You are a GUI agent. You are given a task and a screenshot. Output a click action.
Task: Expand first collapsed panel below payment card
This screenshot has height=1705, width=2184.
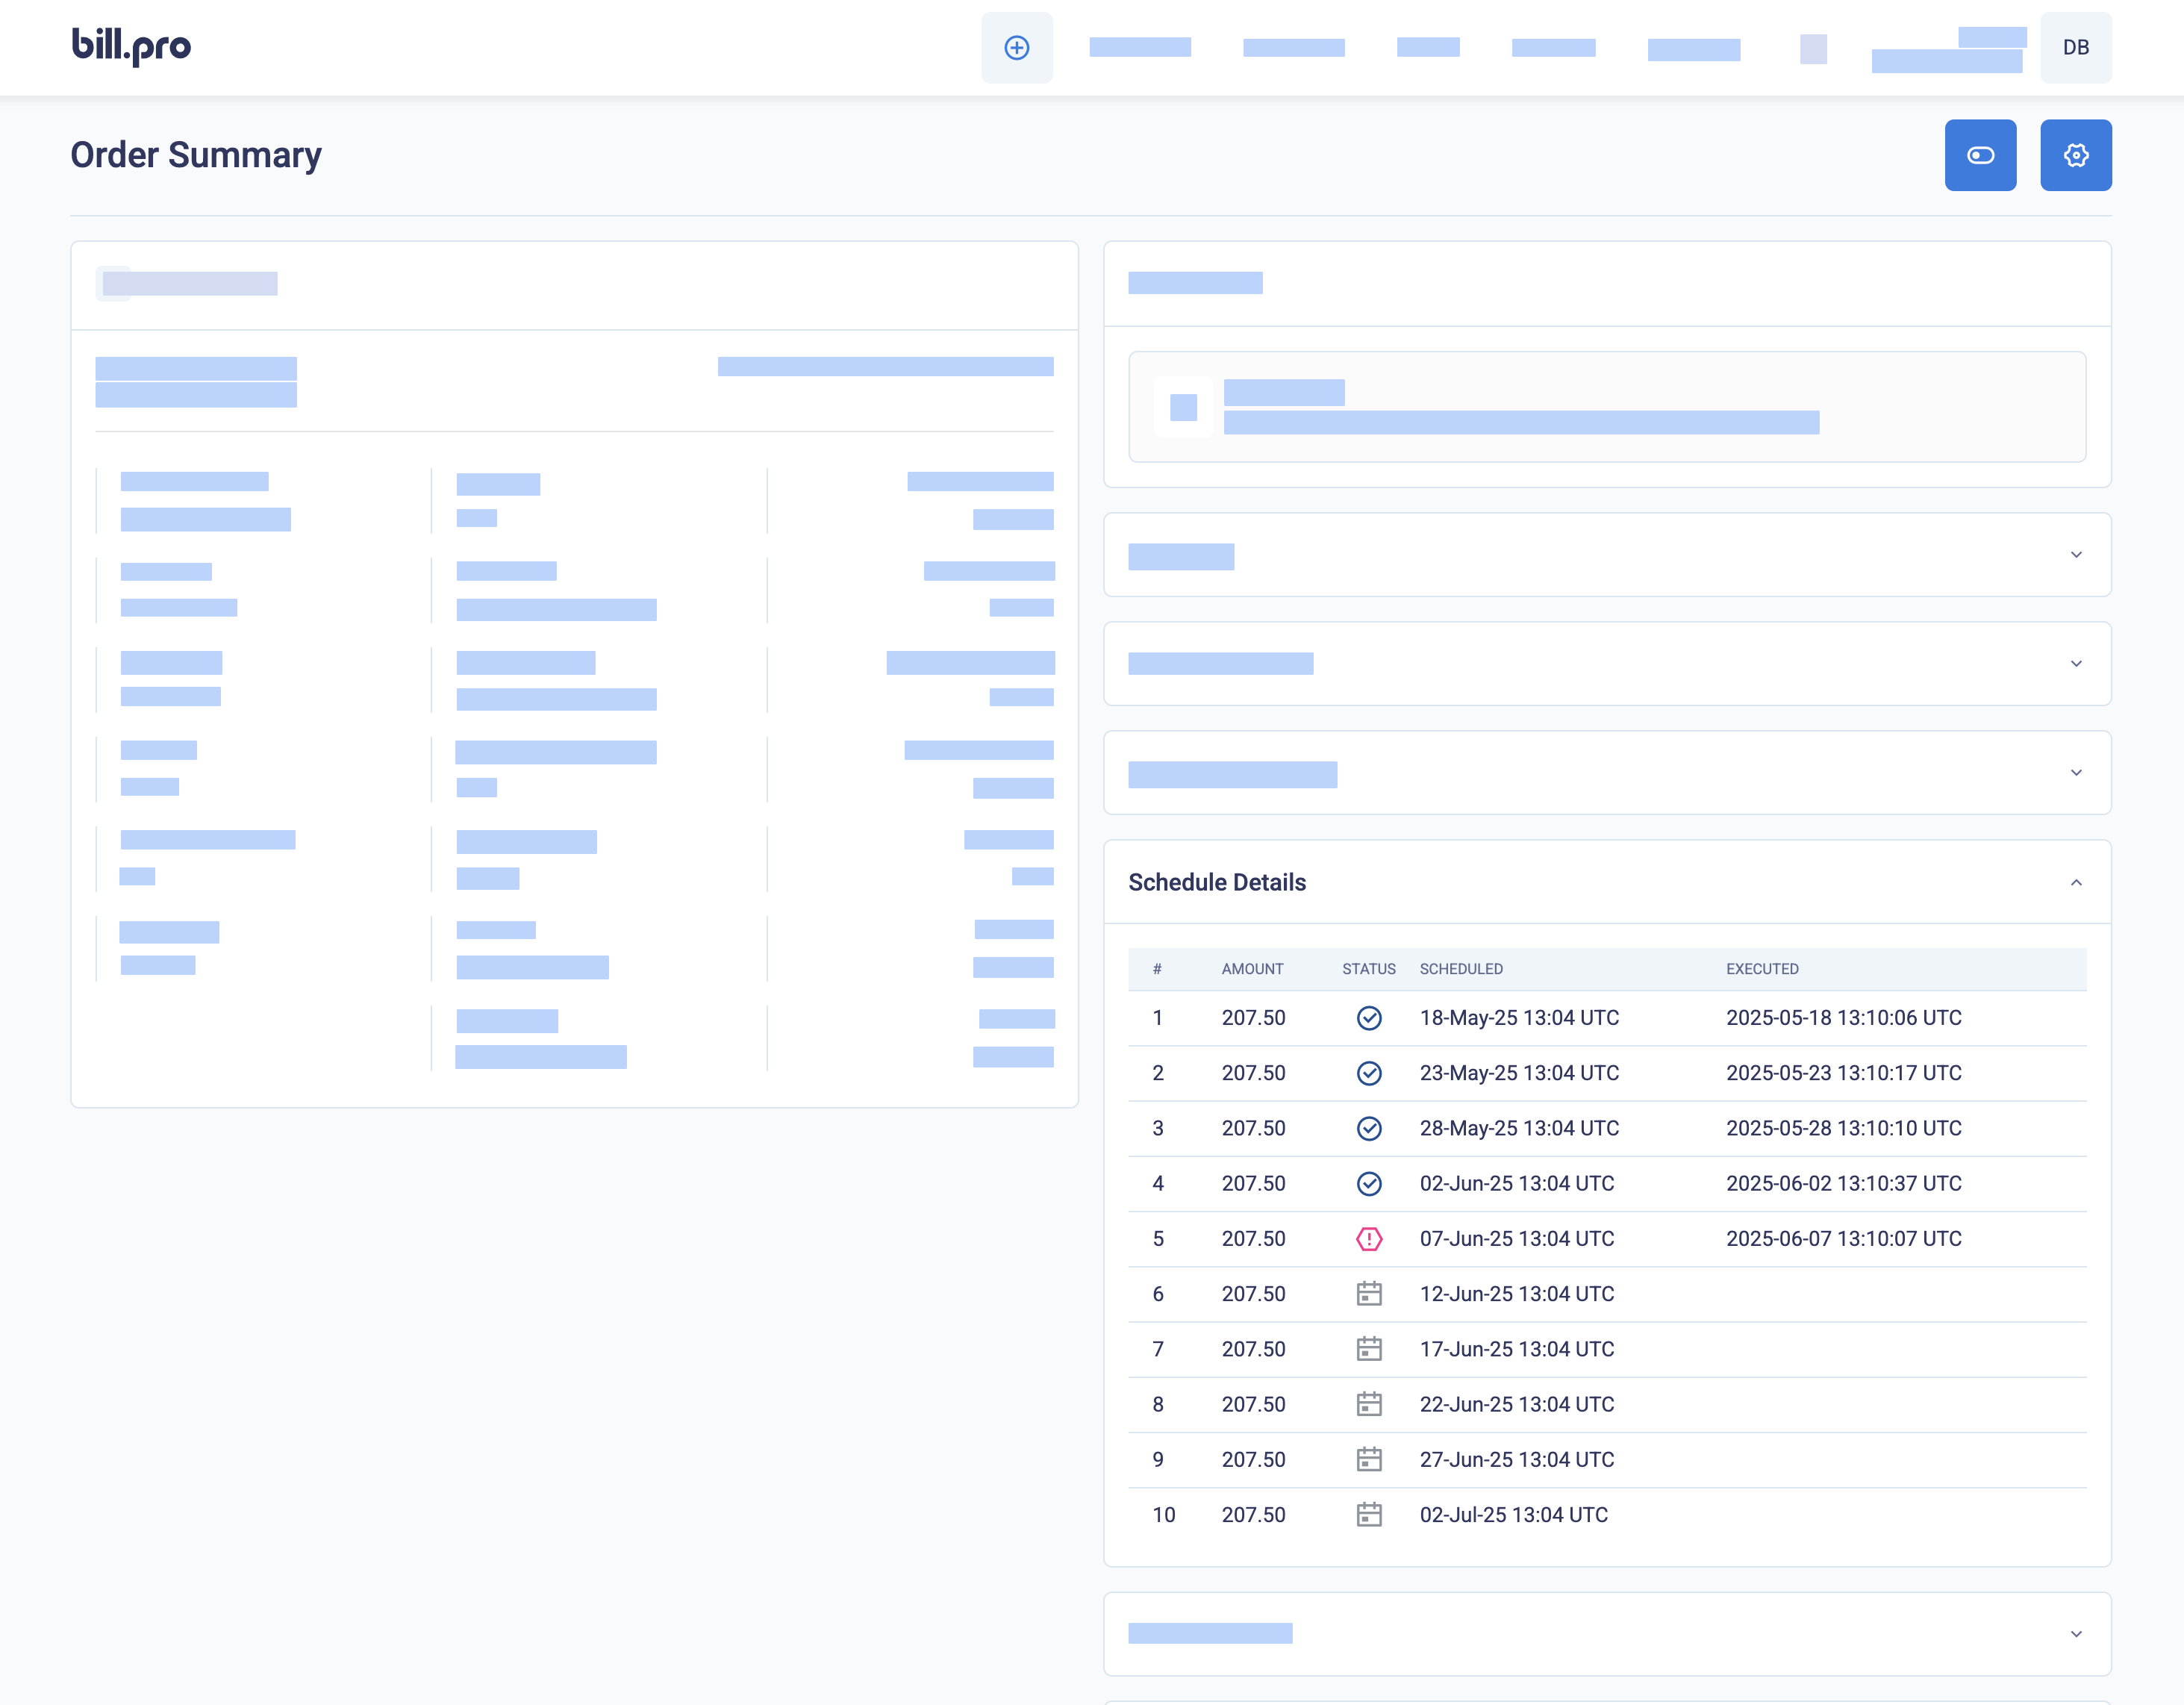2075,555
